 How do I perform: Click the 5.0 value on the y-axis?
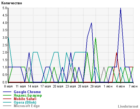pos(5,8)
